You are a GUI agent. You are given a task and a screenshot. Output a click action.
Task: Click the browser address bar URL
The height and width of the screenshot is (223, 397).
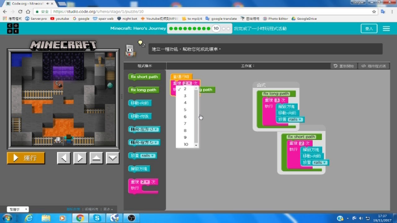(98, 11)
